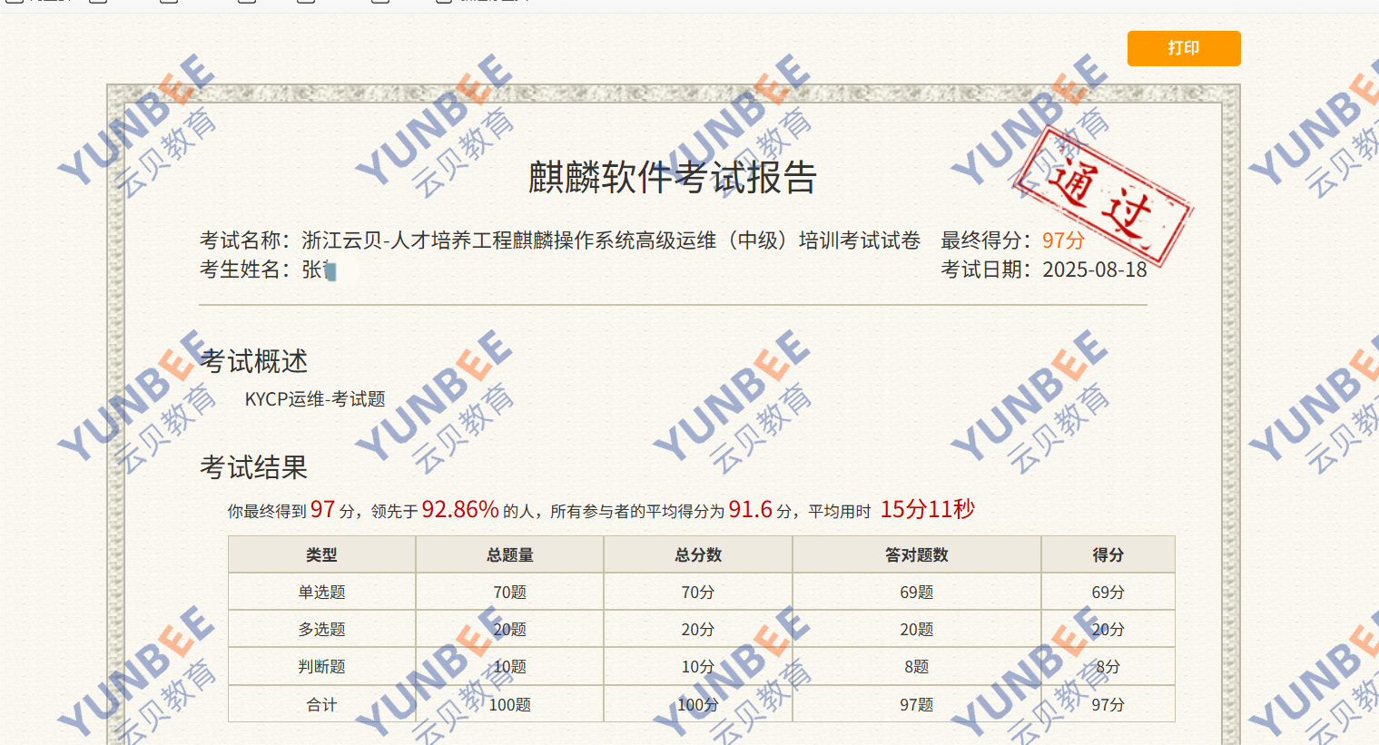This screenshot has height=745, width=1379.
Task: Click the 92.86% percentile figure
Action: pos(460,510)
